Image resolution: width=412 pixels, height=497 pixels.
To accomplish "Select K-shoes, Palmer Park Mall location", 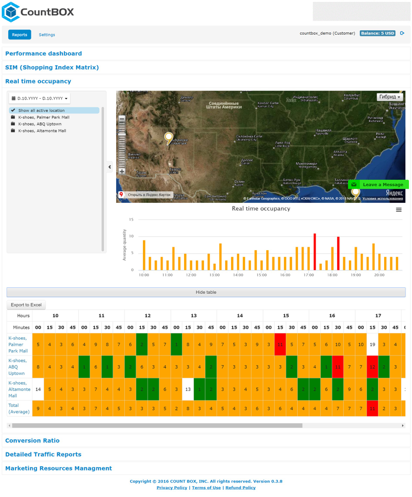I will 44,117.
